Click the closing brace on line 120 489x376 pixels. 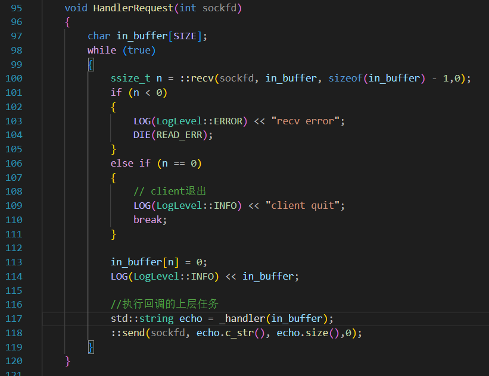click(67, 361)
